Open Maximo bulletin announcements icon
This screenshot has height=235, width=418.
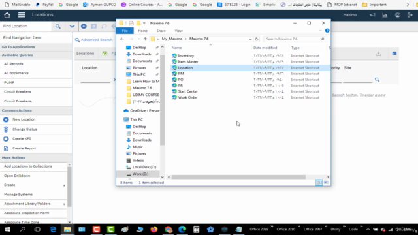tap(372, 15)
